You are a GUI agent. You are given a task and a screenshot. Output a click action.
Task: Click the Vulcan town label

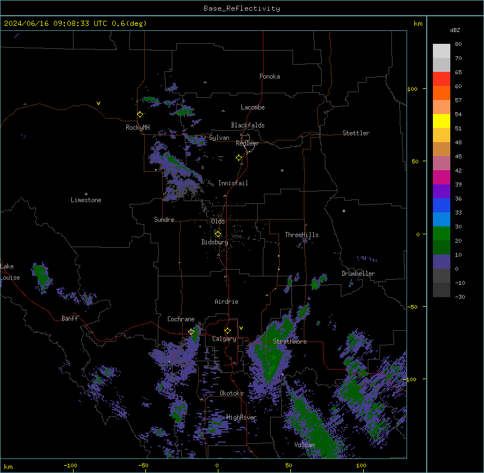point(304,445)
